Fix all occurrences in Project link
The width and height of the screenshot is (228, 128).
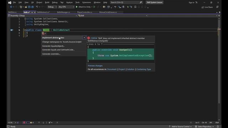pyautogui.click(x=122, y=69)
